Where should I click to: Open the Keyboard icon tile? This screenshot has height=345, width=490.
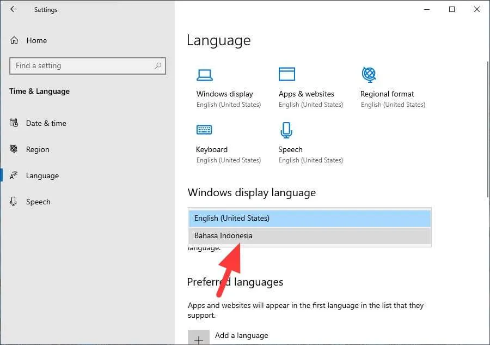(x=204, y=130)
